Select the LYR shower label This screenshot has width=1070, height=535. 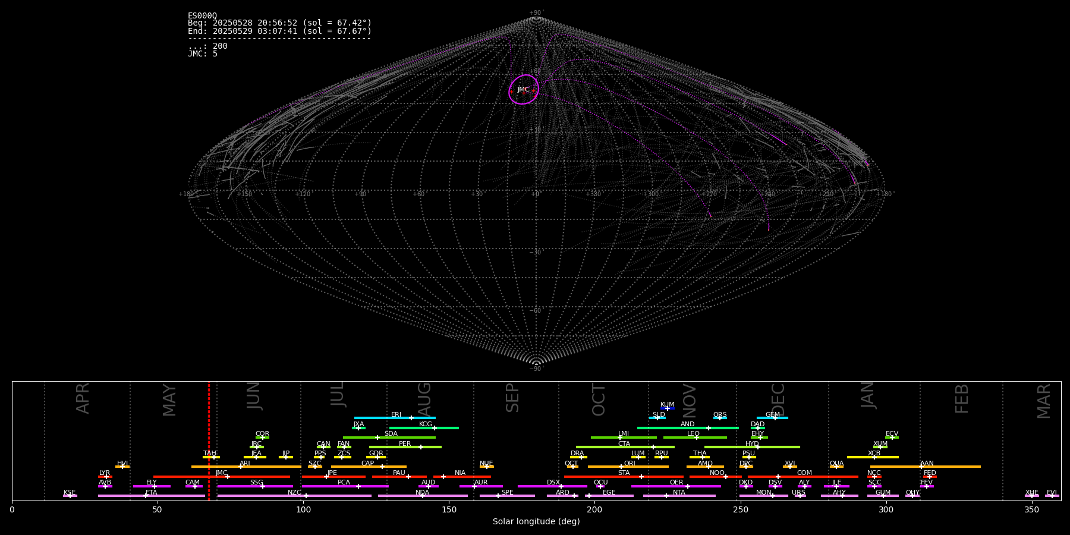pyautogui.click(x=105, y=473)
